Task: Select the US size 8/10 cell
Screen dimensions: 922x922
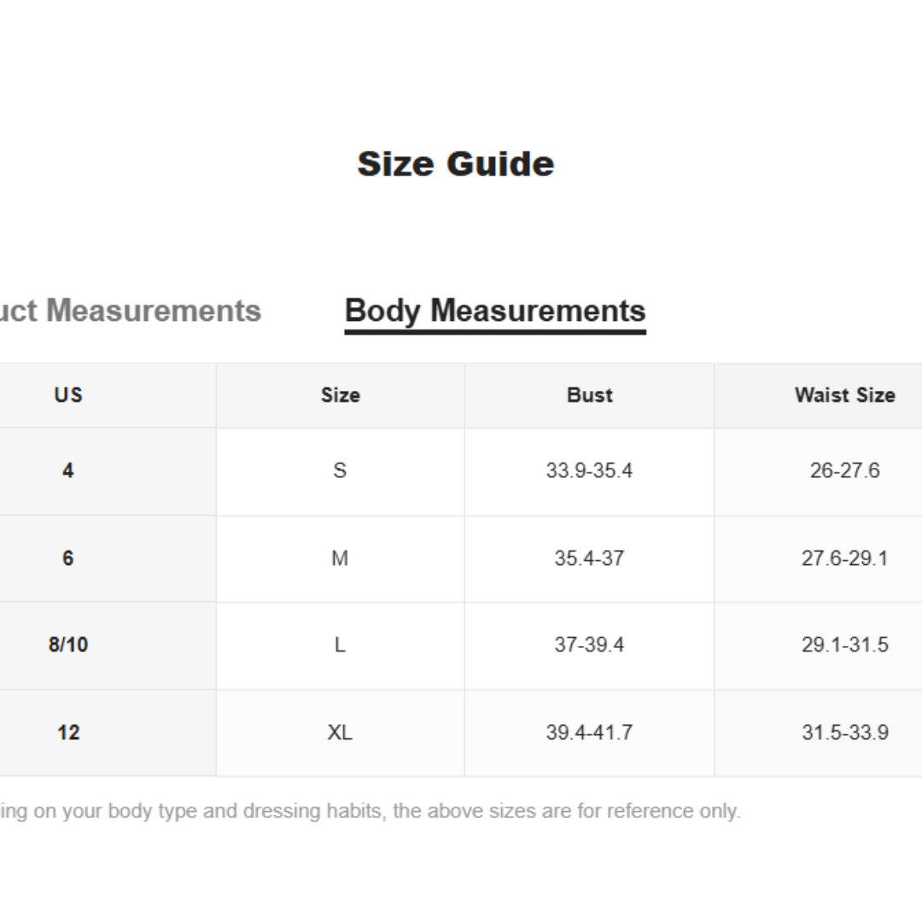Action: point(68,645)
